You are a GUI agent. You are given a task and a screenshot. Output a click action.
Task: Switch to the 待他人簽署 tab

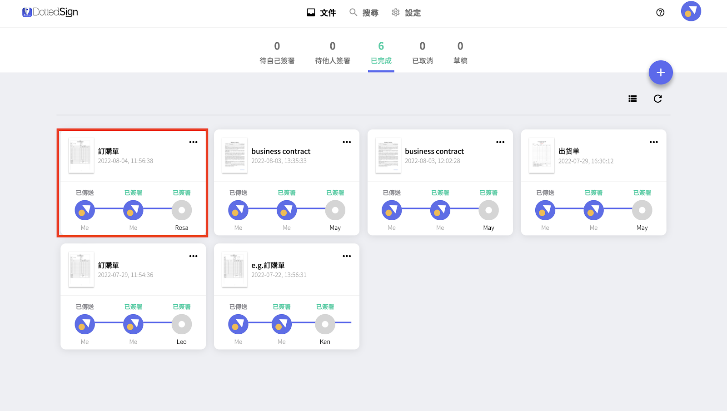333,53
